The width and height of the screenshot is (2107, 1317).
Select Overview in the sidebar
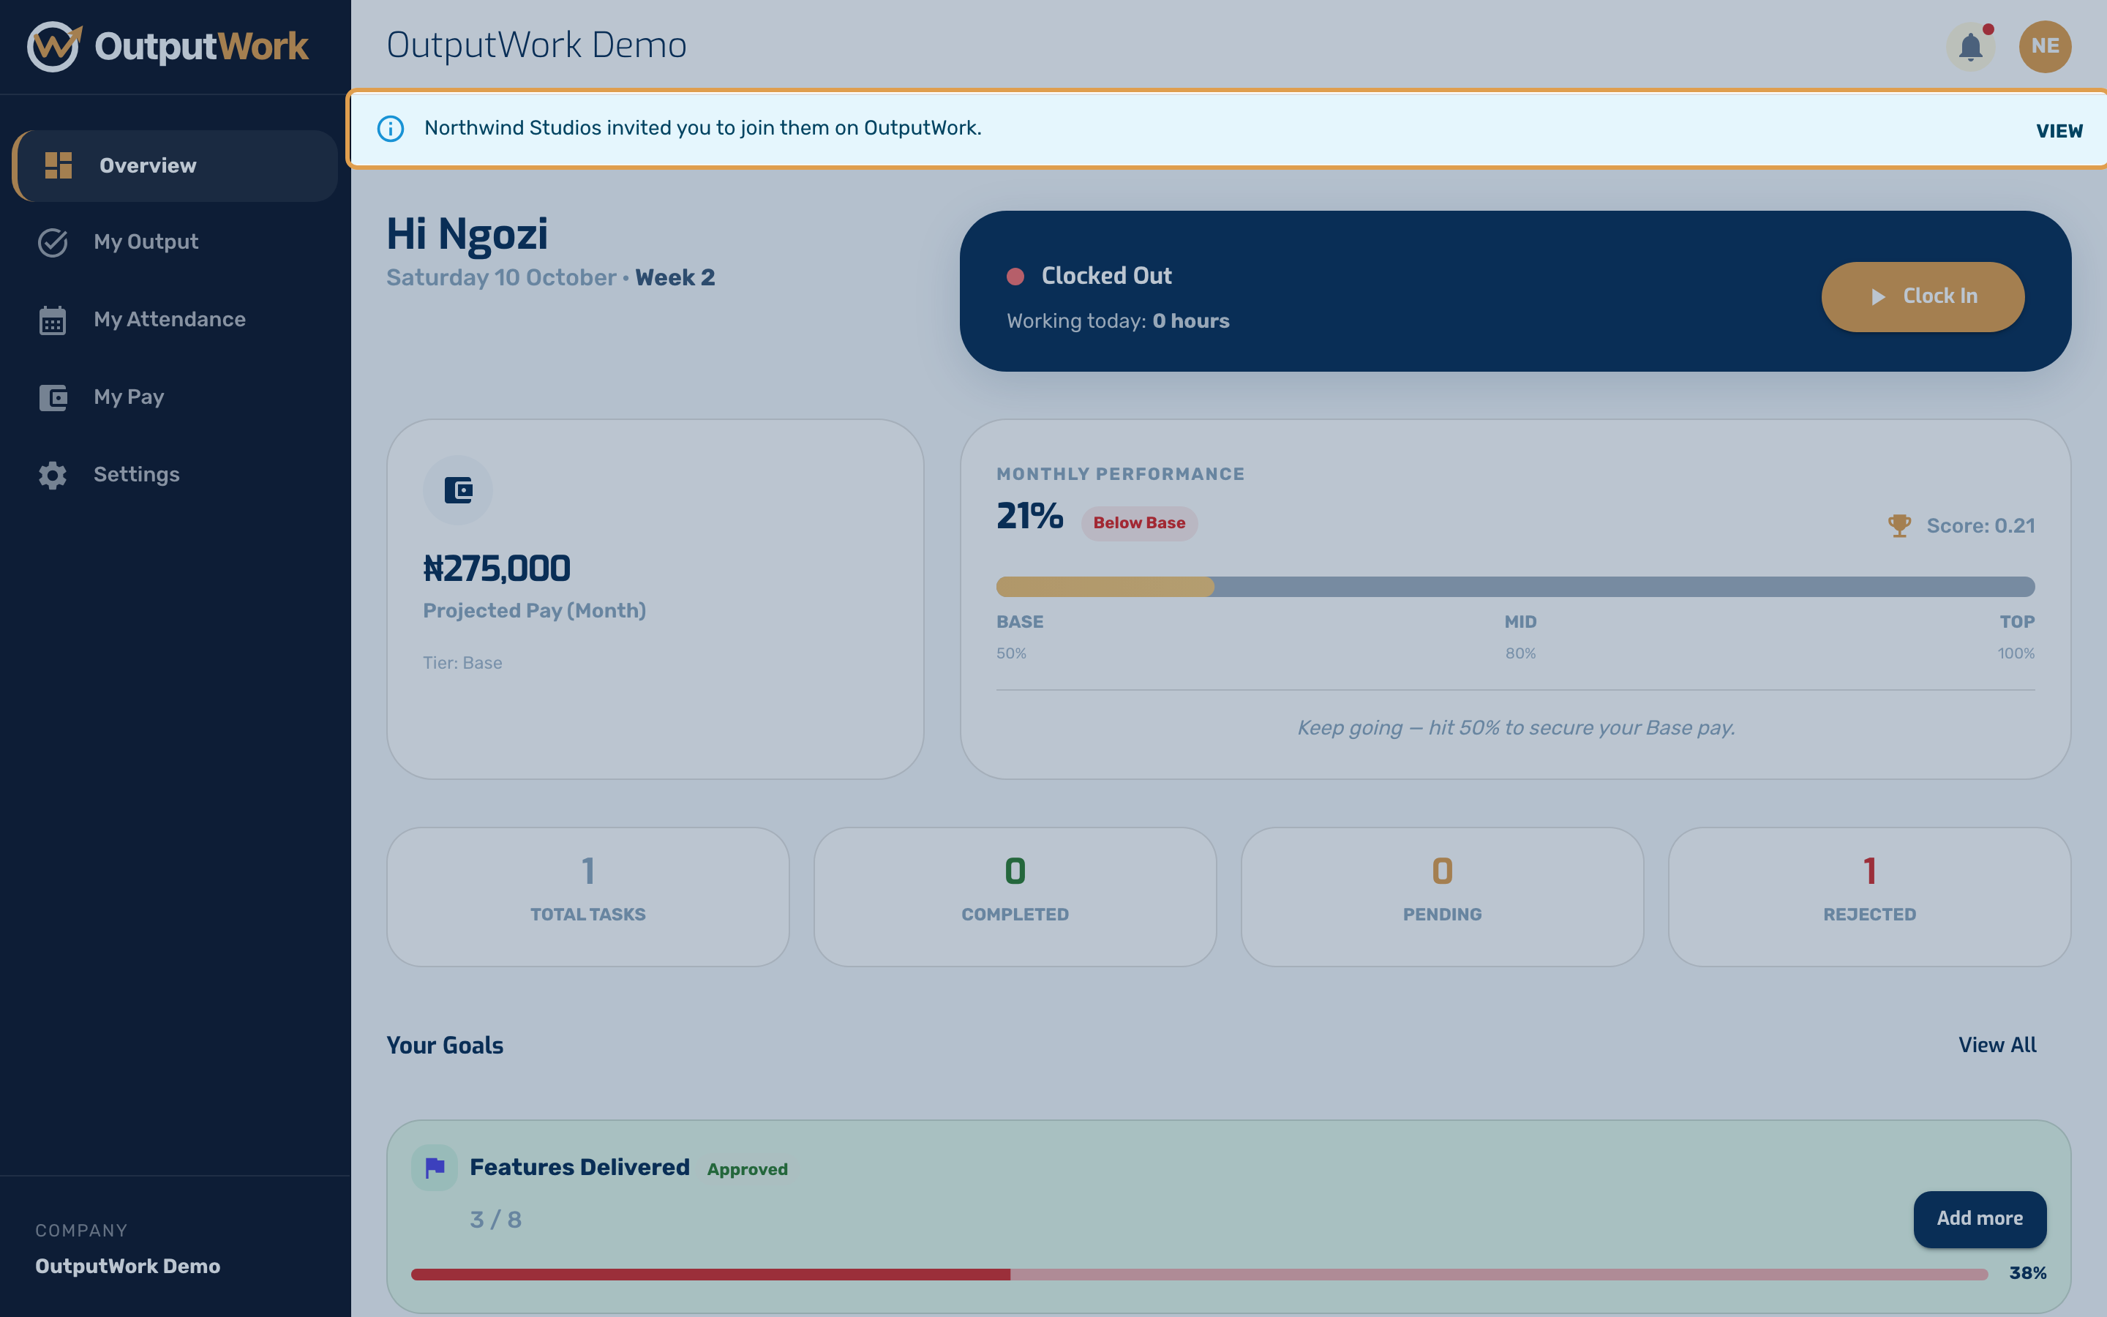(175, 165)
